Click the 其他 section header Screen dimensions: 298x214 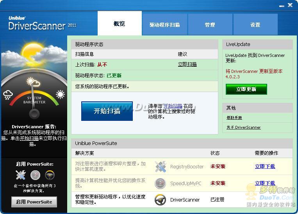[257, 108]
